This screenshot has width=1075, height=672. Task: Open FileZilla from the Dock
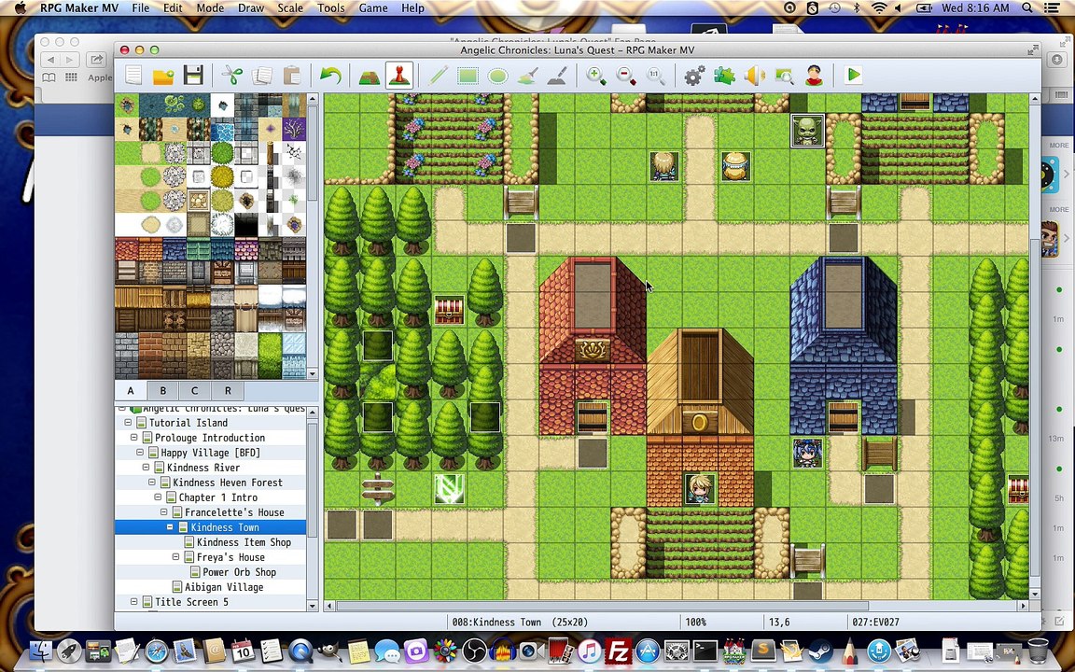(619, 650)
